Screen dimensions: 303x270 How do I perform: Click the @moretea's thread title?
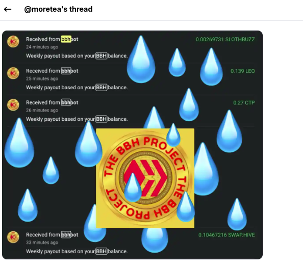[x=58, y=9]
